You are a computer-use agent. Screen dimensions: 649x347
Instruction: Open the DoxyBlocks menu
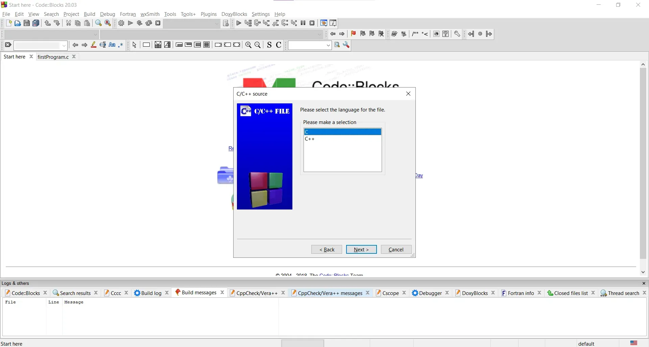tap(234, 14)
